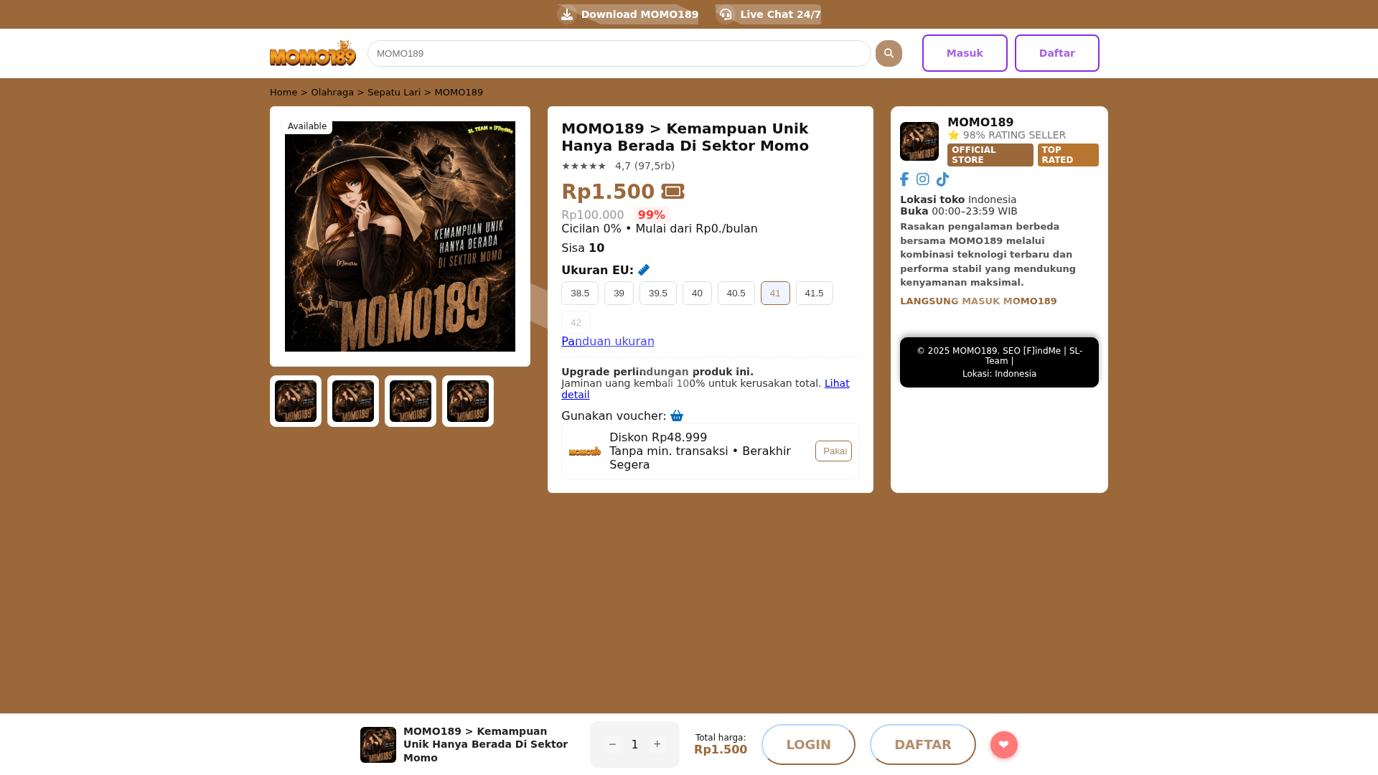Click the Pakai voucher button

tap(833, 451)
